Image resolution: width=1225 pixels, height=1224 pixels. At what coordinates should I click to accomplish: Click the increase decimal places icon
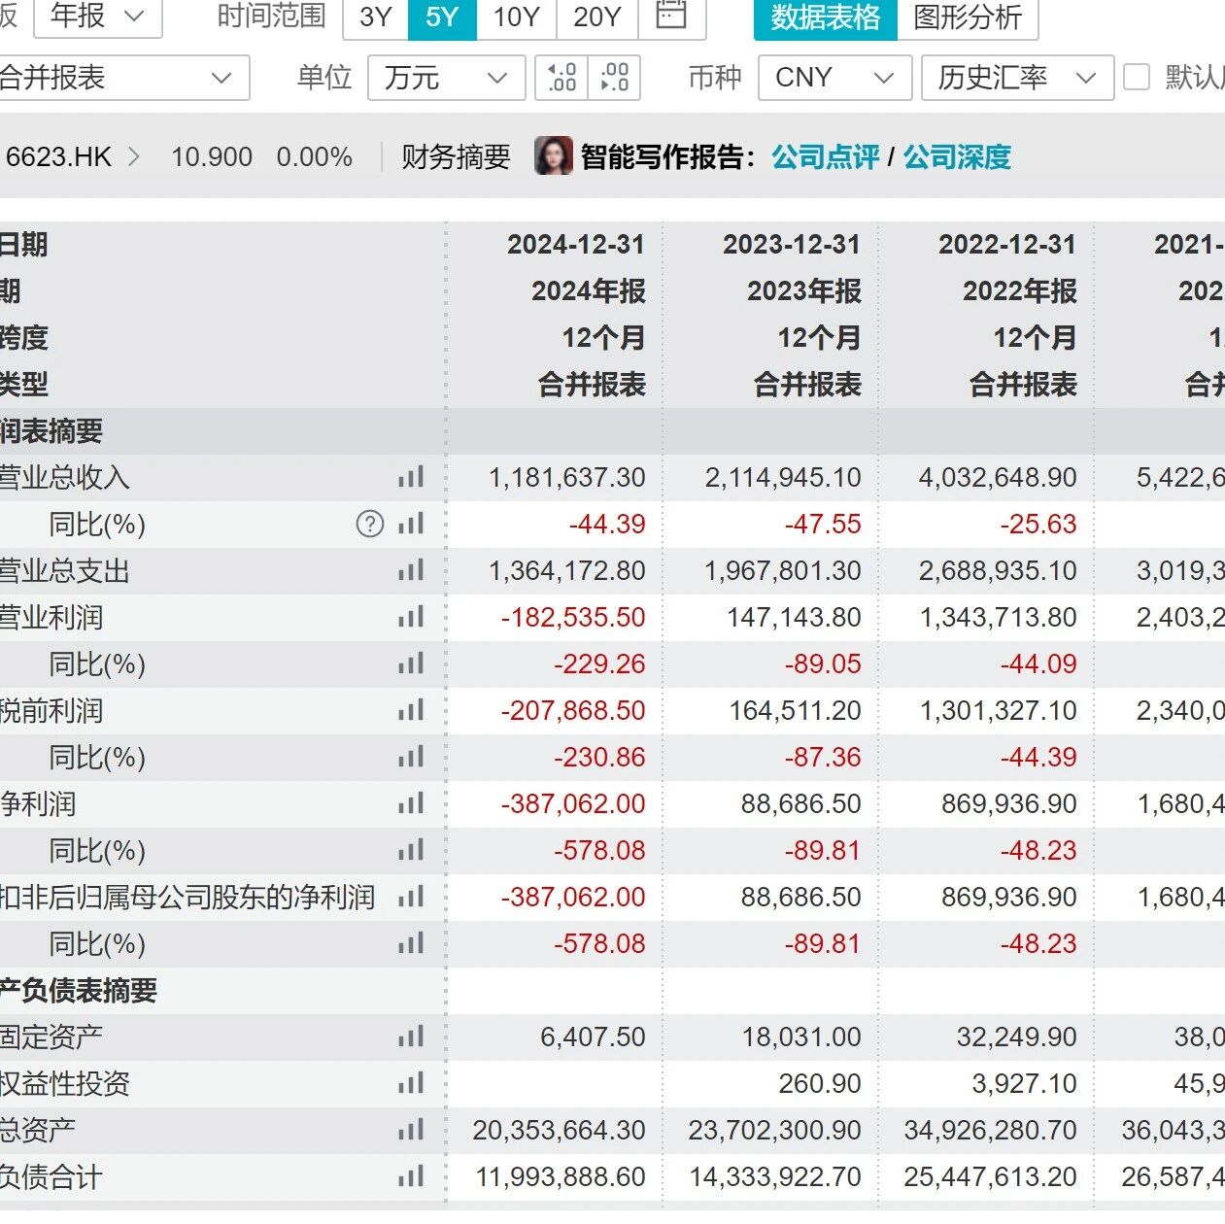pos(561,78)
